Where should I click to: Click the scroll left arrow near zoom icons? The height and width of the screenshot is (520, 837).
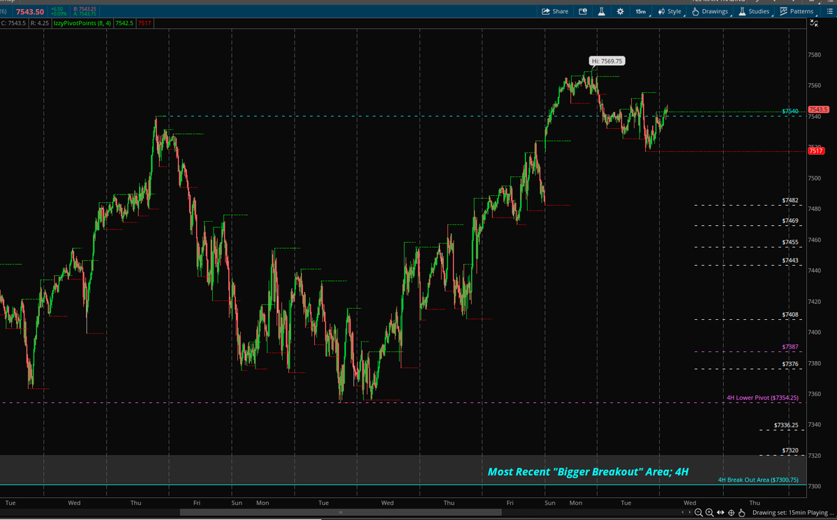[x=682, y=512]
